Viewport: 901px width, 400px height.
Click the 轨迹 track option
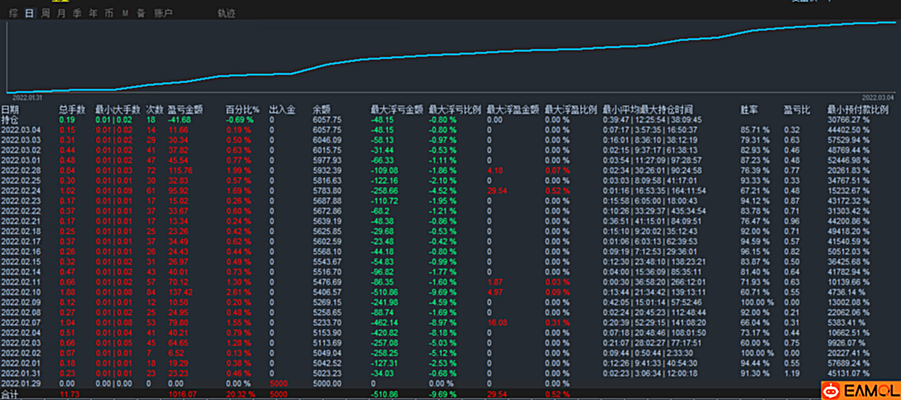tap(226, 13)
